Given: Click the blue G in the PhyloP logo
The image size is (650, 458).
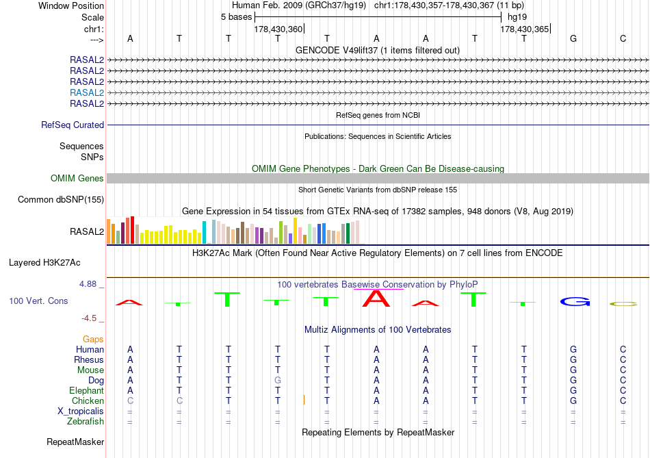Looking at the screenshot, I should (x=575, y=302).
